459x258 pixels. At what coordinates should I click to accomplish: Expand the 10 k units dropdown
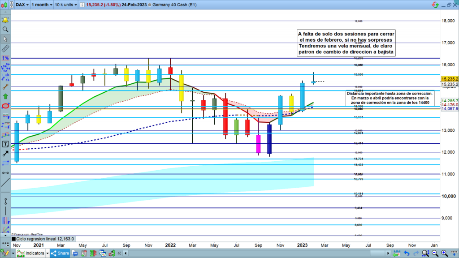(66, 5)
